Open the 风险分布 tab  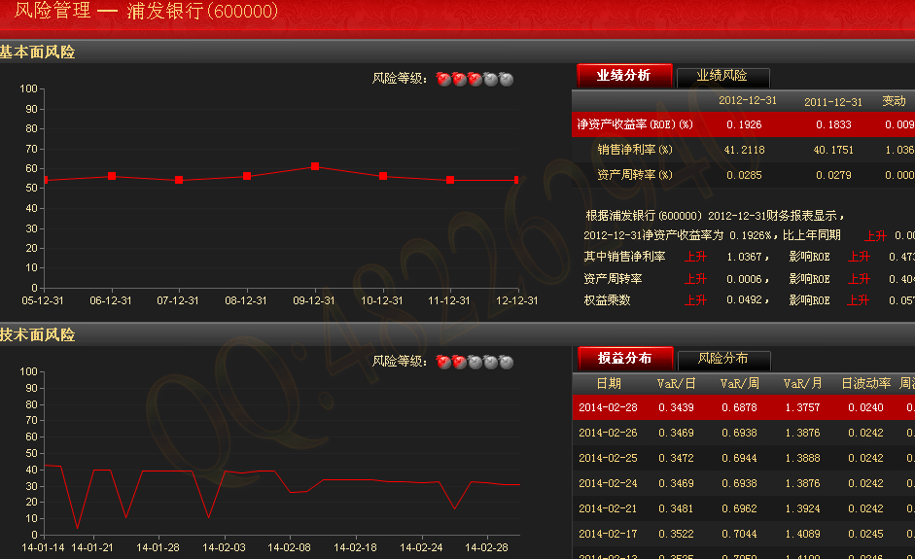click(723, 360)
